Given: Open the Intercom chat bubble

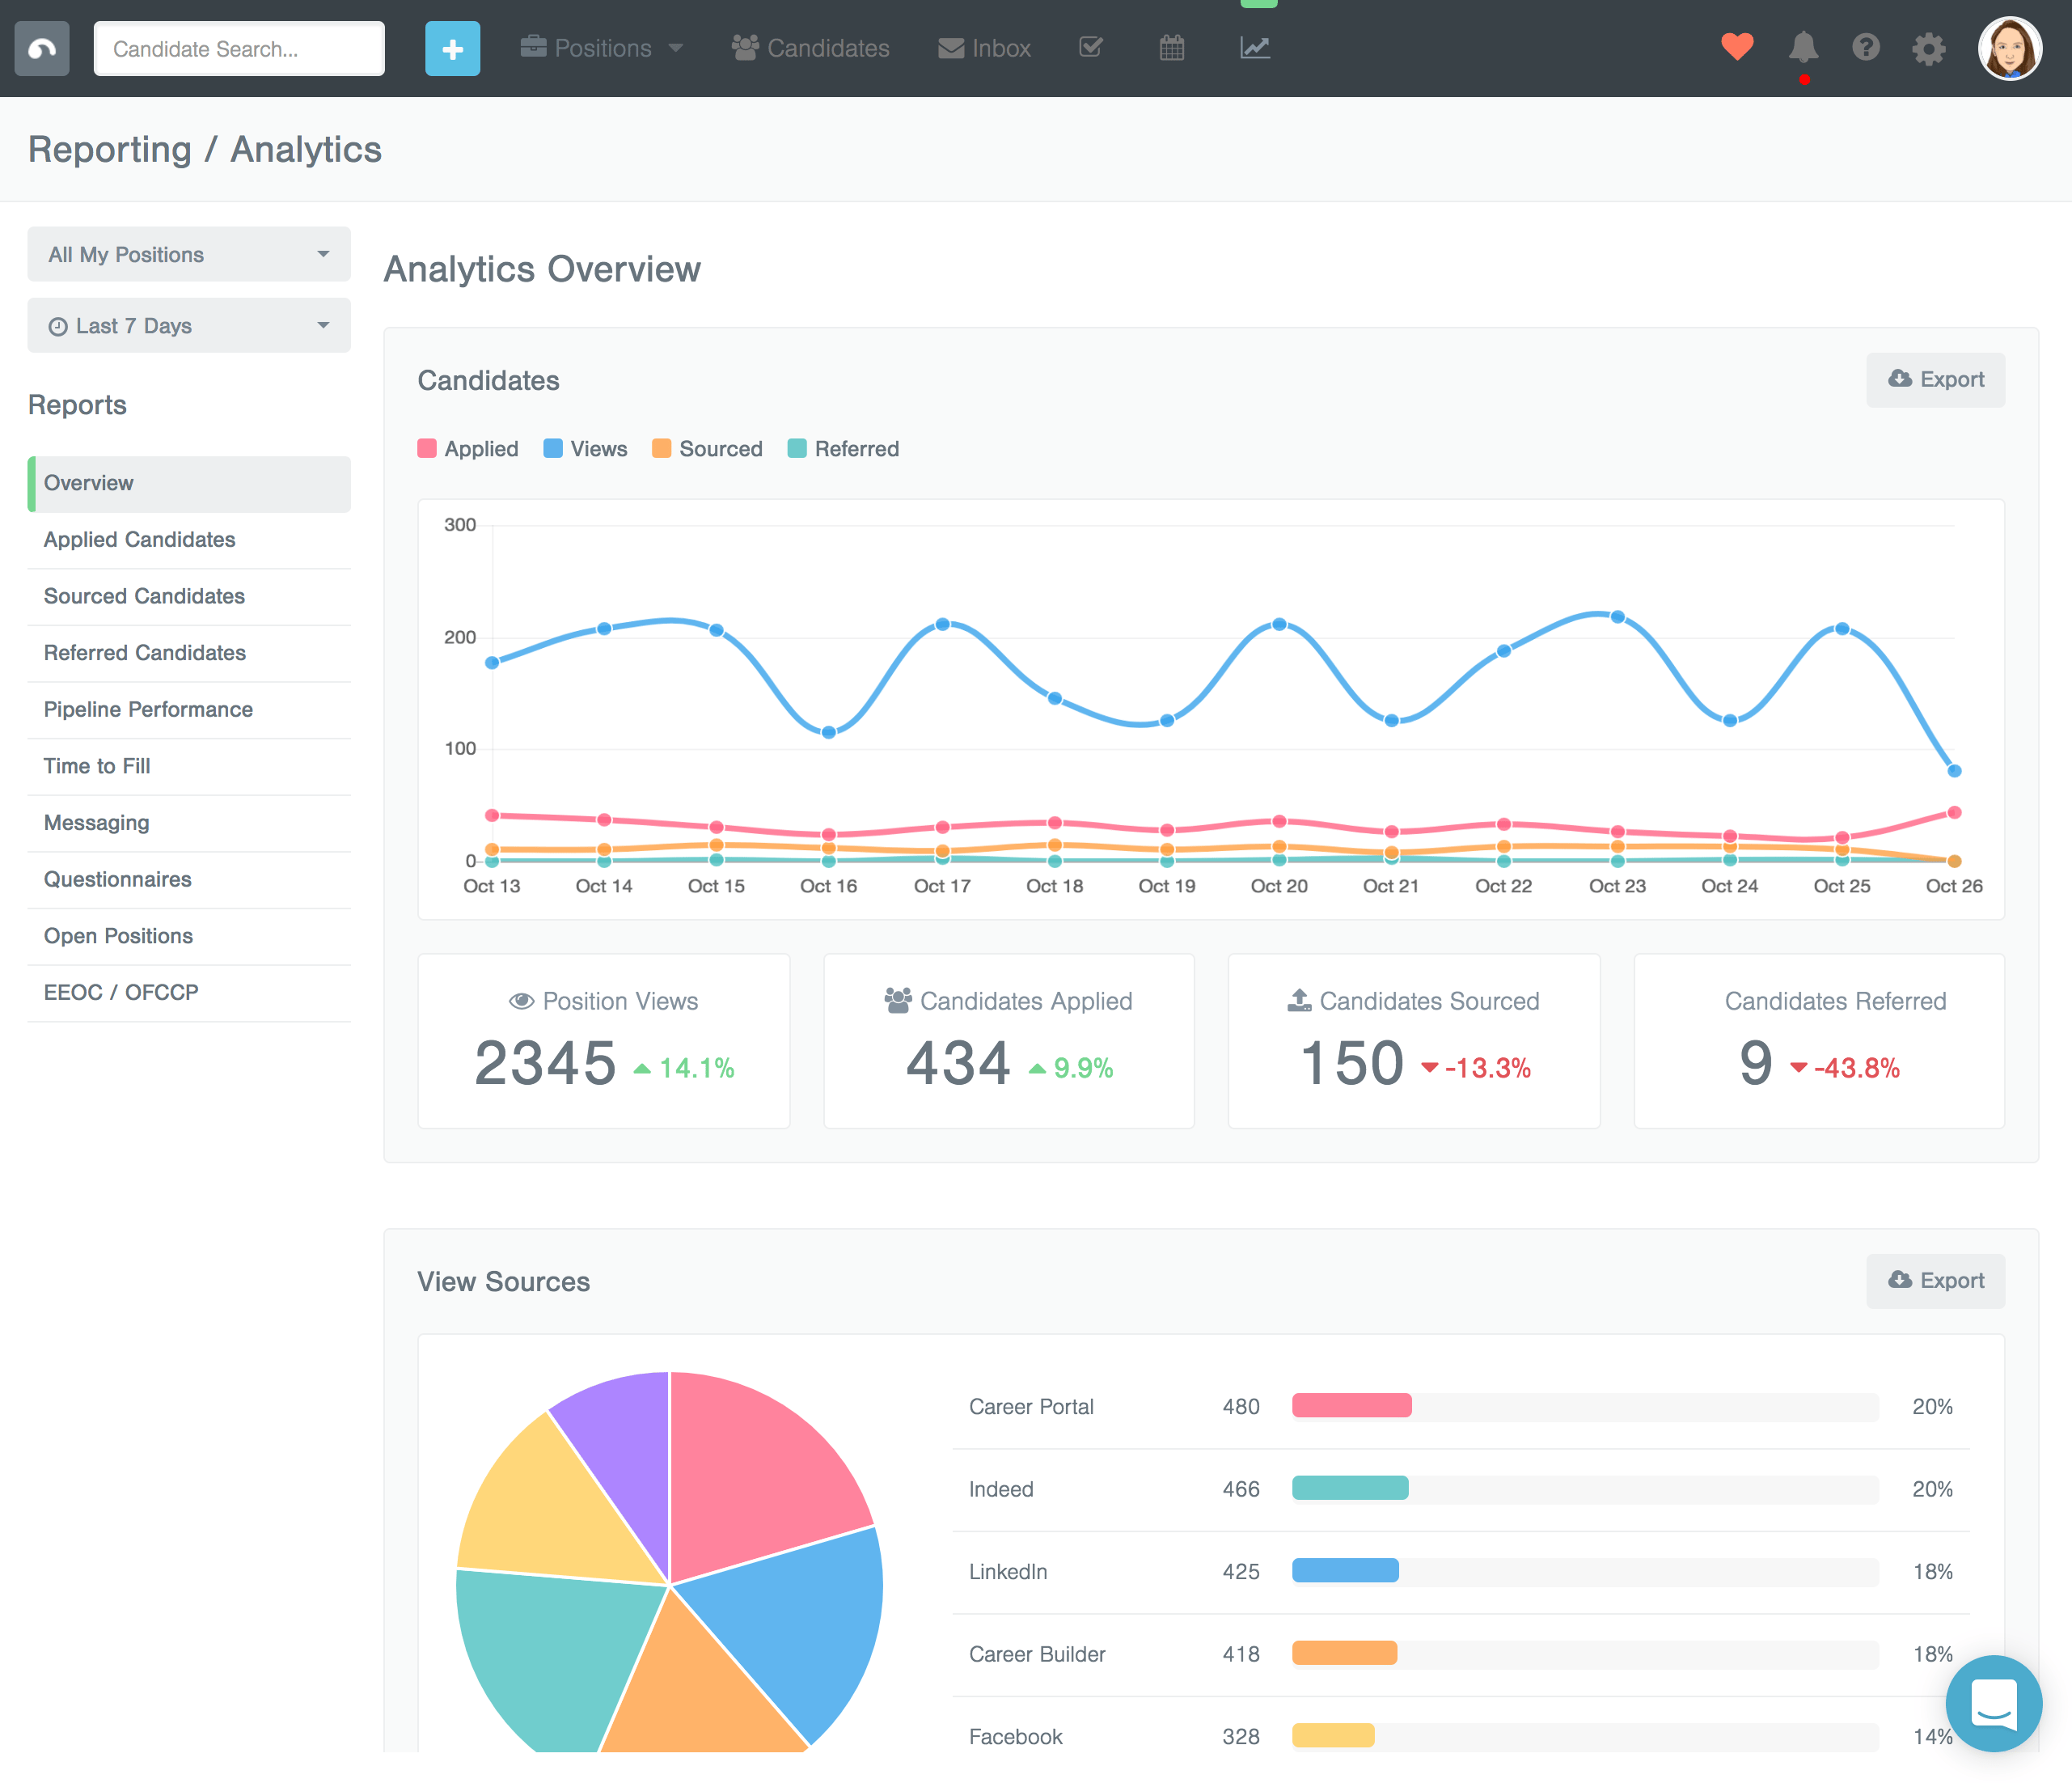Looking at the screenshot, I should pos(1994,1704).
